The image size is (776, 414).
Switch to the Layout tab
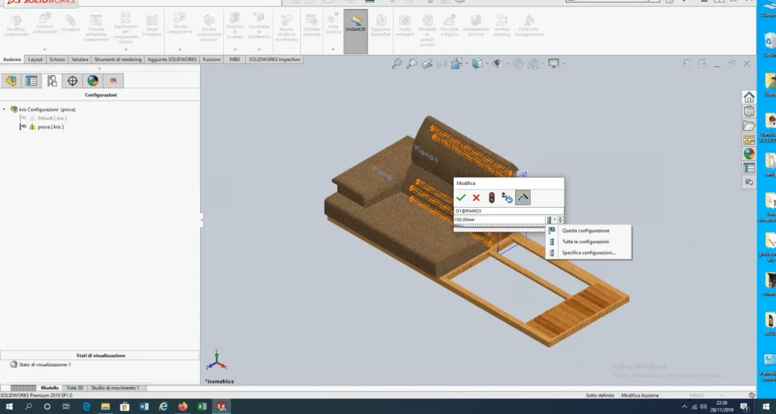35,60
